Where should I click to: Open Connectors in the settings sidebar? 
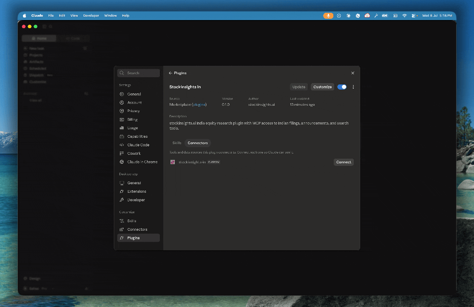point(138,229)
